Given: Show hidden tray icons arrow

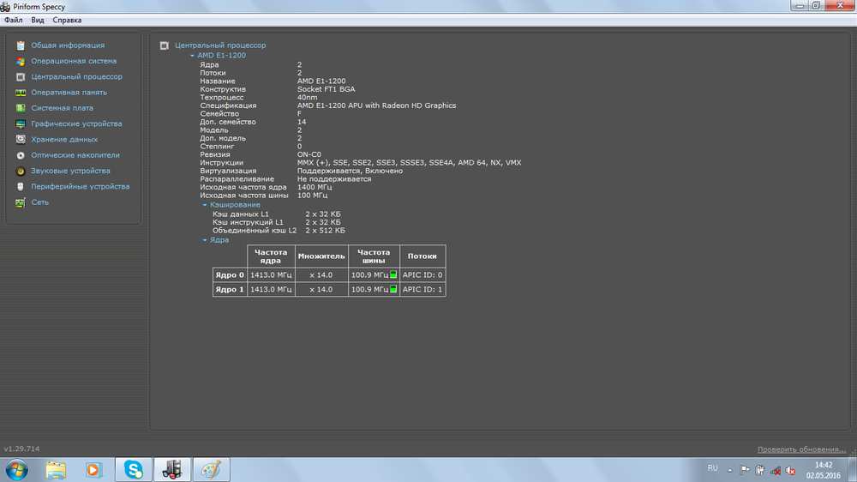Looking at the screenshot, I should pos(729,470).
